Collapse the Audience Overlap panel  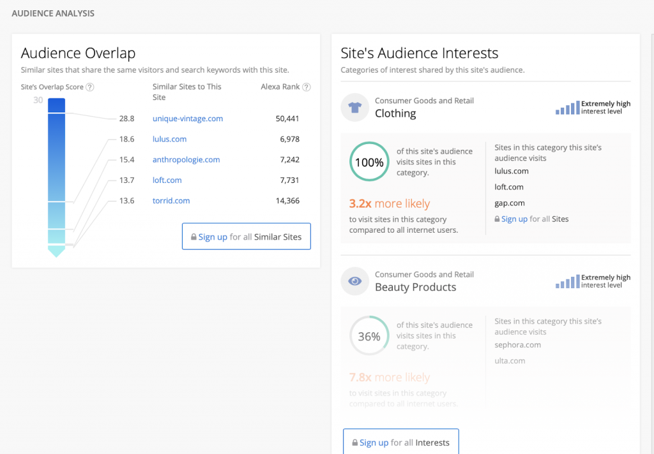tap(78, 54)
